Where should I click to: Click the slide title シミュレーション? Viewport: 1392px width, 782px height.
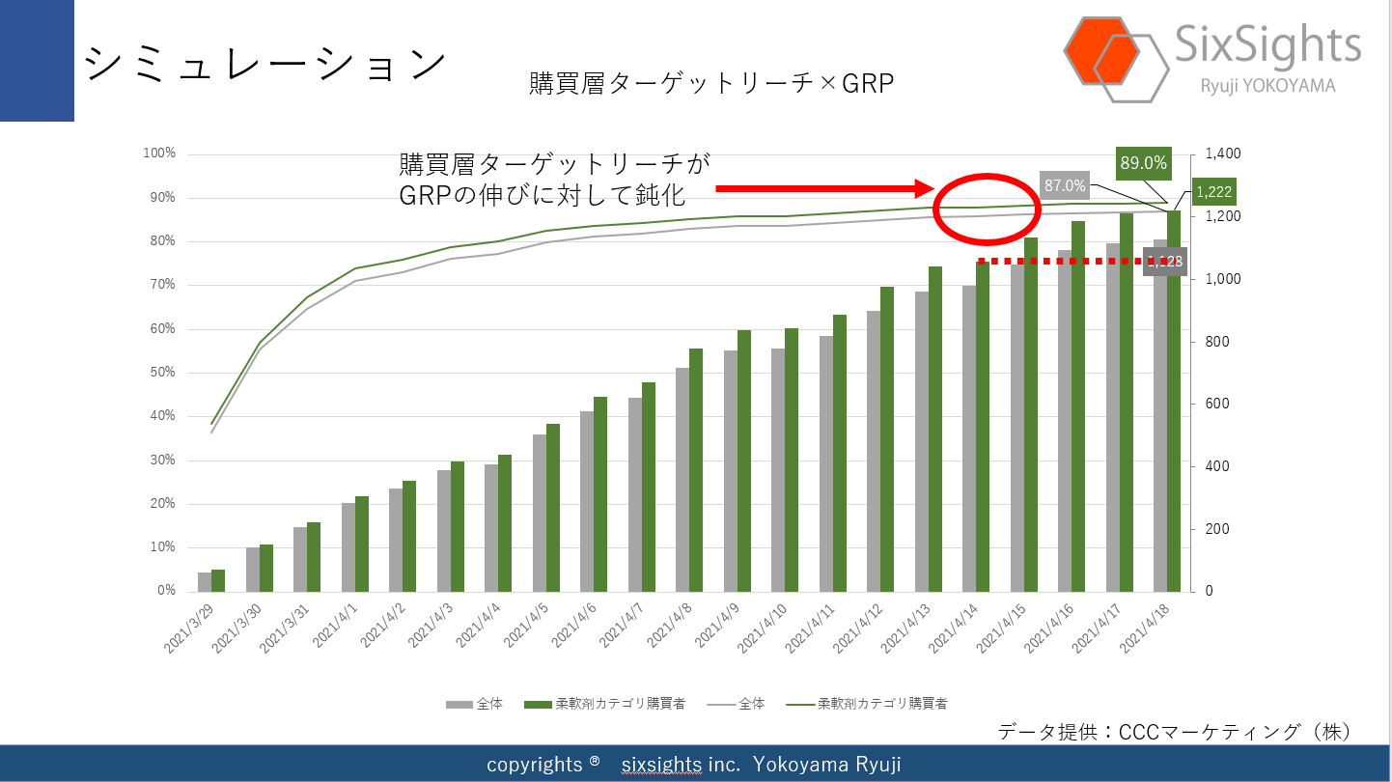pyautogui.click(x=265, y=66)
